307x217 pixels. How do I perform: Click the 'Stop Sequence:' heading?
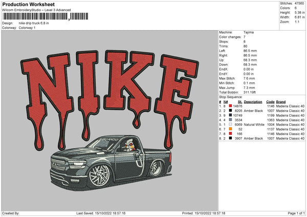coord(231,97)
